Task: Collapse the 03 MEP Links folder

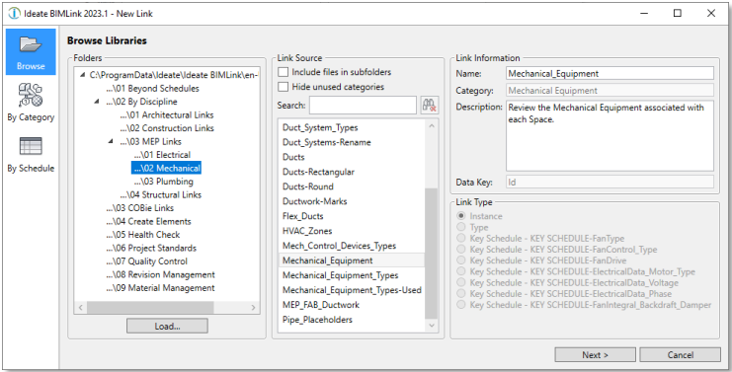Action: (111, 141)
